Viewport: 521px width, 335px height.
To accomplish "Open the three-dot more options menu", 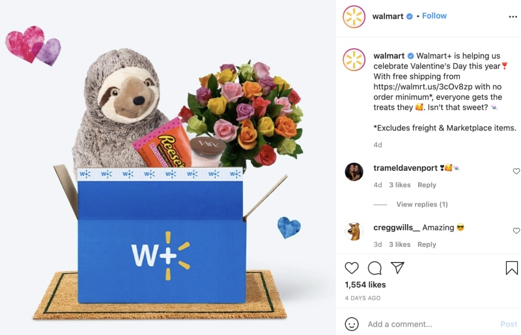I will coord(513,17).
